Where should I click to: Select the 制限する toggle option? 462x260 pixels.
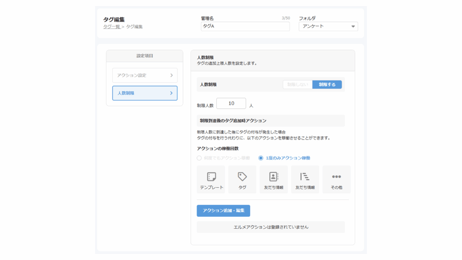327,85
